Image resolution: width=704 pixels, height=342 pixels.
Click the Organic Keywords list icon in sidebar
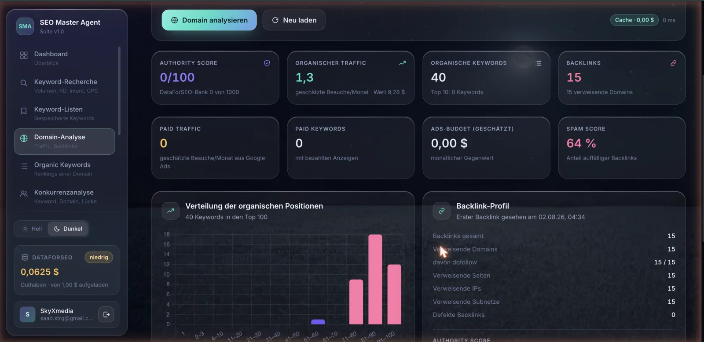pyautogui.click(x=24, y=166)
